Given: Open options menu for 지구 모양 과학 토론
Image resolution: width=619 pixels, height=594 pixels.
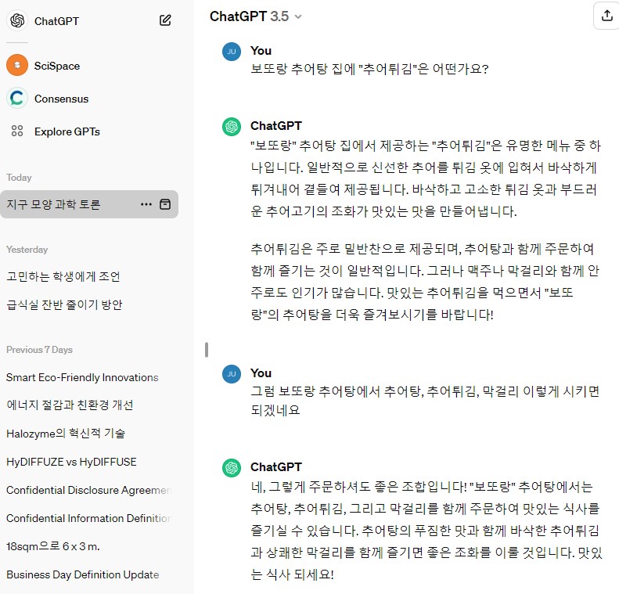Looking at the screenshot, I should [146, 204].
